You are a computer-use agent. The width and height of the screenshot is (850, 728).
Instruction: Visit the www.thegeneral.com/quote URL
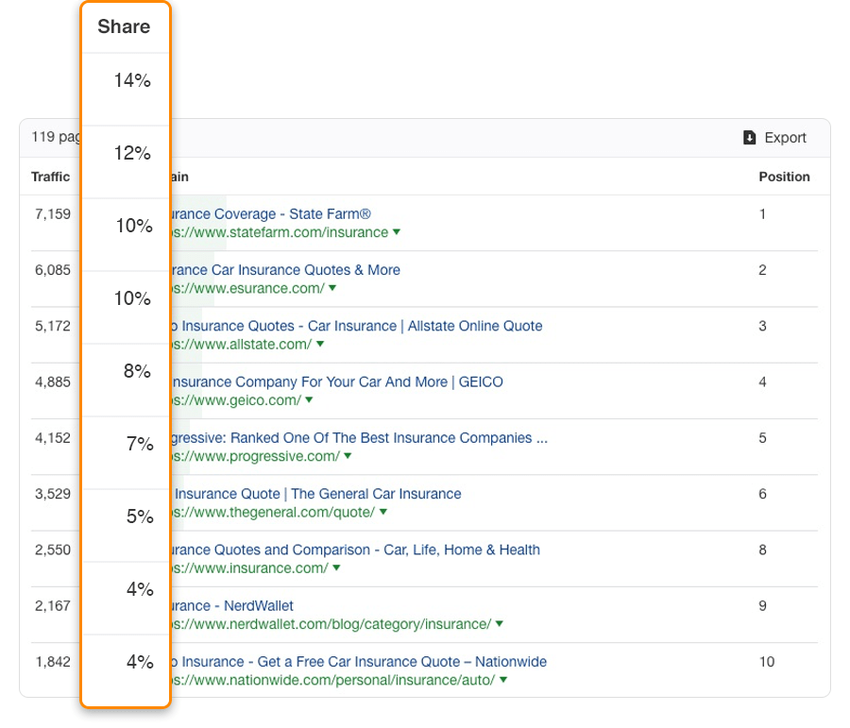[273, 512]
